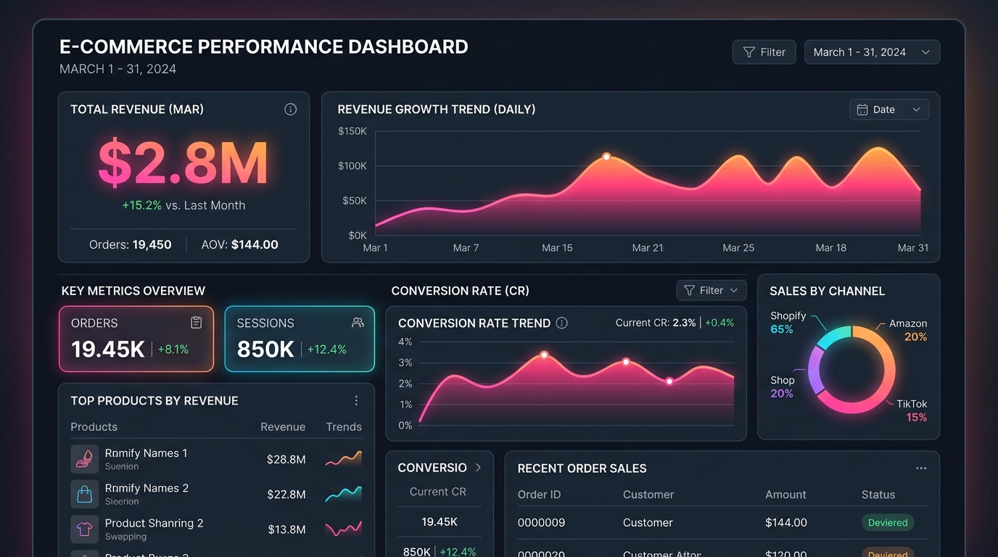Sort by the Revenue column header

[x=283, y=427]
